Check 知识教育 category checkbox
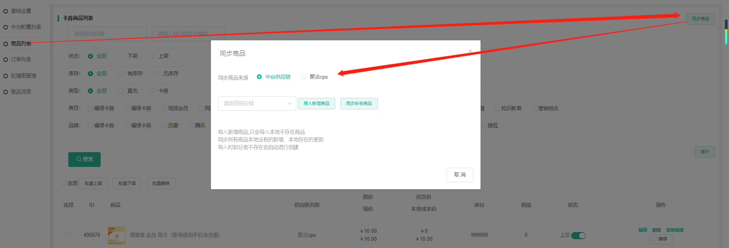Screen dimensions: 729x248 click(497, 108)
